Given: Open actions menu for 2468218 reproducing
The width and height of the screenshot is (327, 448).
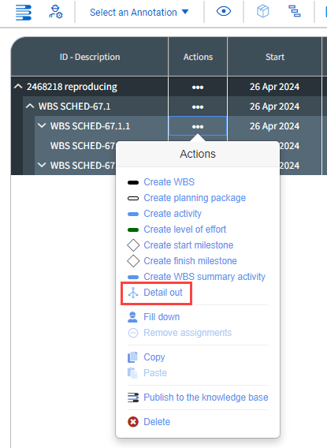Looking at the screenshot, I should click(198, 87).
